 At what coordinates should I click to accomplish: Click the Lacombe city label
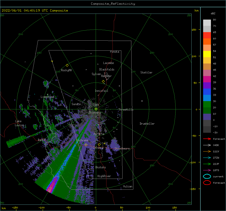[x=108, y=63]
